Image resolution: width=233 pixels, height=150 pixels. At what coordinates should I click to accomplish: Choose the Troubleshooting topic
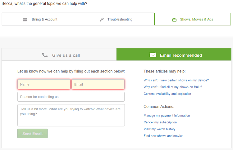pyautogui.click(x=116, y=19)
